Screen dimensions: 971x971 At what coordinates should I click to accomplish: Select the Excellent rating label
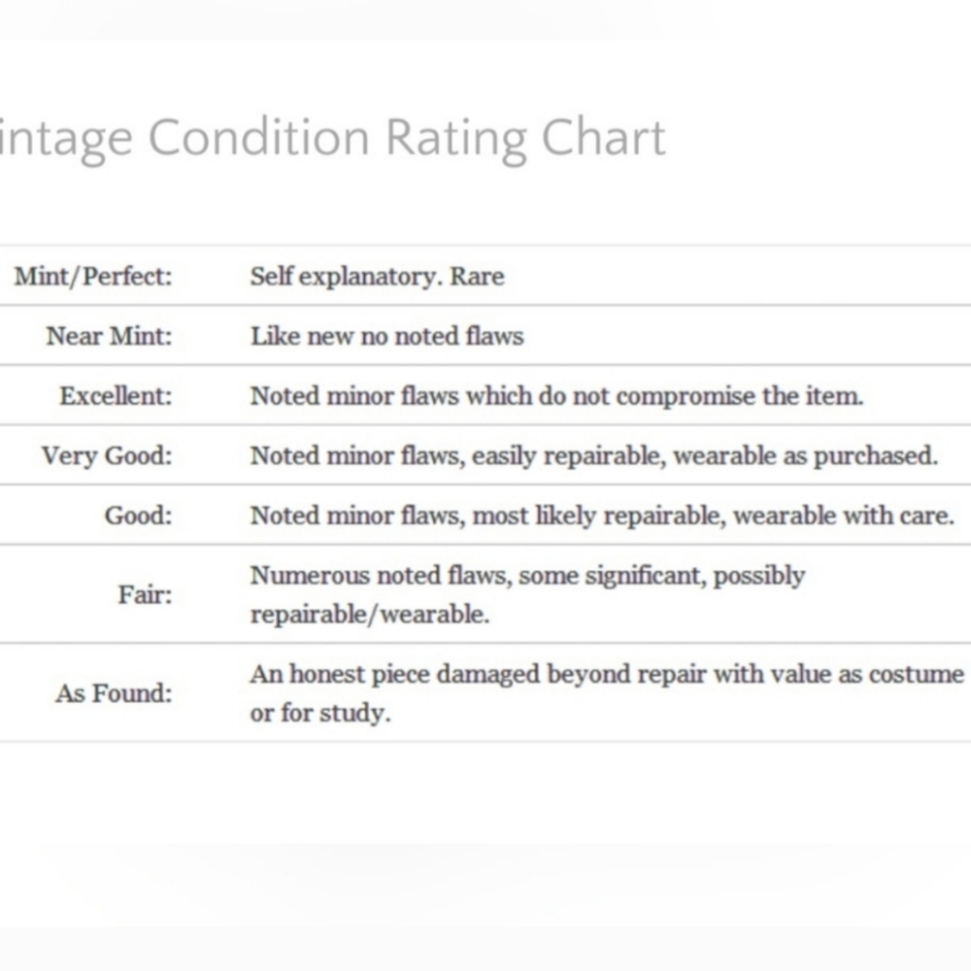tap(116, 396)
